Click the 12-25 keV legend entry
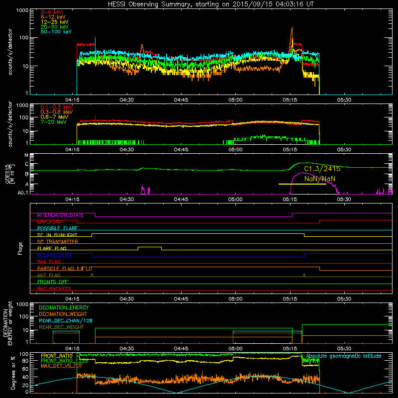The image size is (398, 398). pos(55,22)
